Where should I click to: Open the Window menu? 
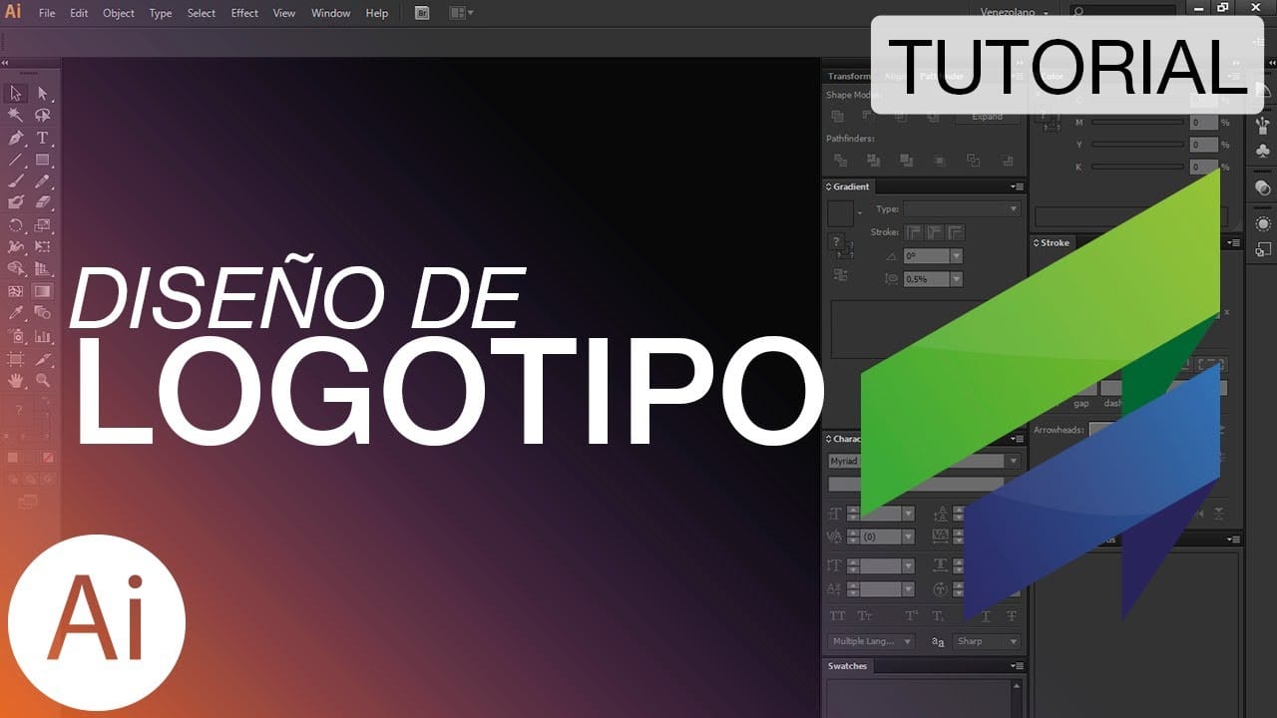click(x=330, y=13)
